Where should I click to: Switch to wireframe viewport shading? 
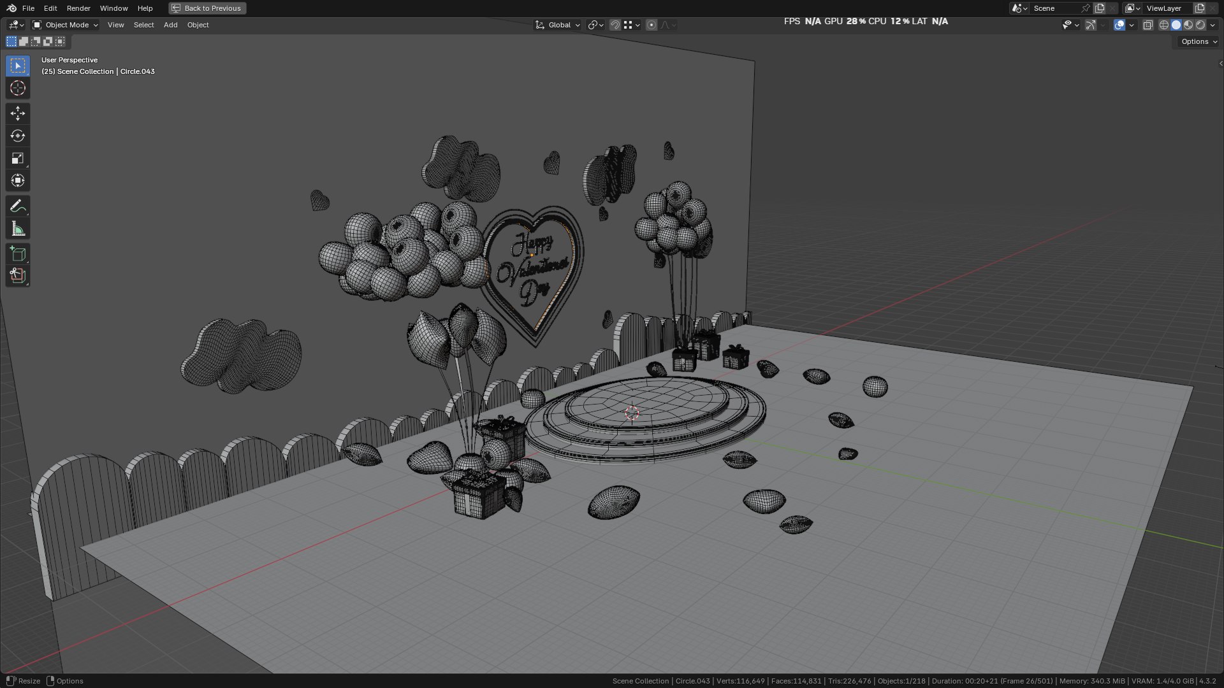(1164, 25)
